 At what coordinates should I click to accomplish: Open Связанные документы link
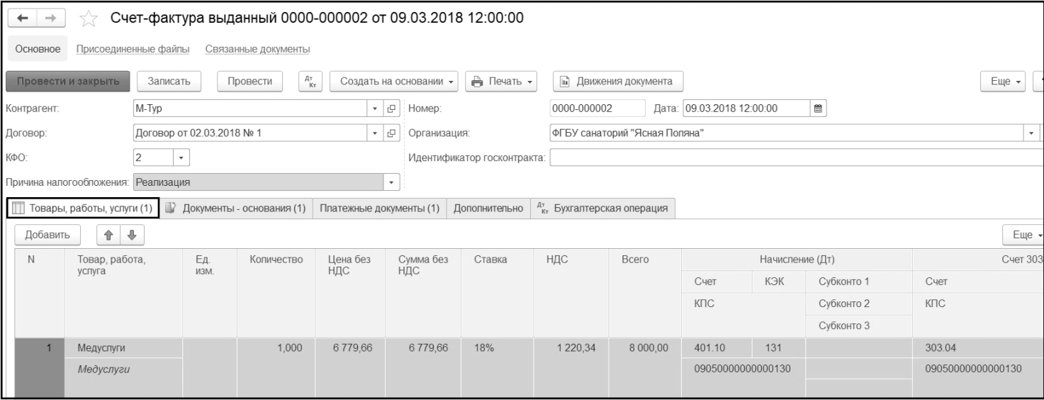[x=258, y=49]
